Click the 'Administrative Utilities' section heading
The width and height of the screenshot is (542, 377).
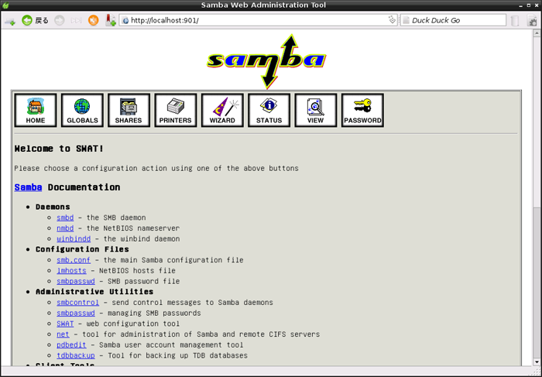click(94, 292)
